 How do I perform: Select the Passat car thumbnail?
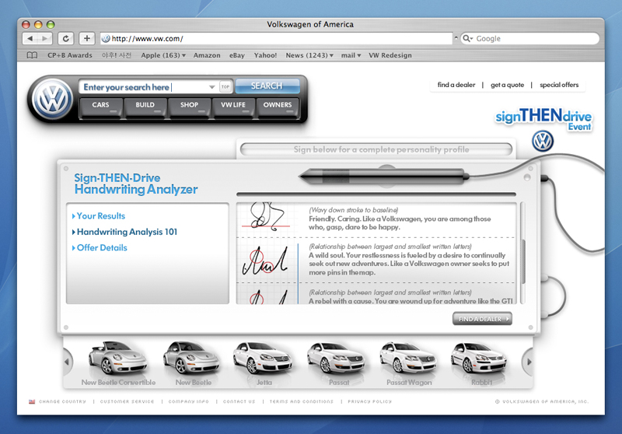[338, 363]
